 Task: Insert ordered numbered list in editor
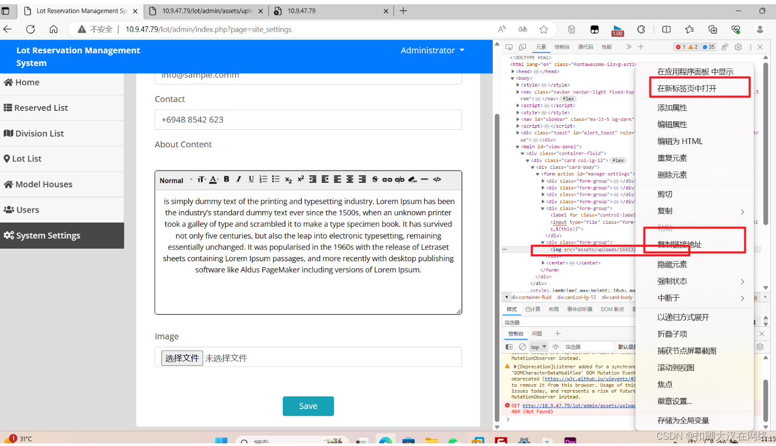pos(263,179)
